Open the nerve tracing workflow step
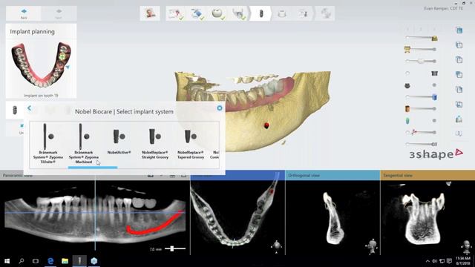 (238, 13)
